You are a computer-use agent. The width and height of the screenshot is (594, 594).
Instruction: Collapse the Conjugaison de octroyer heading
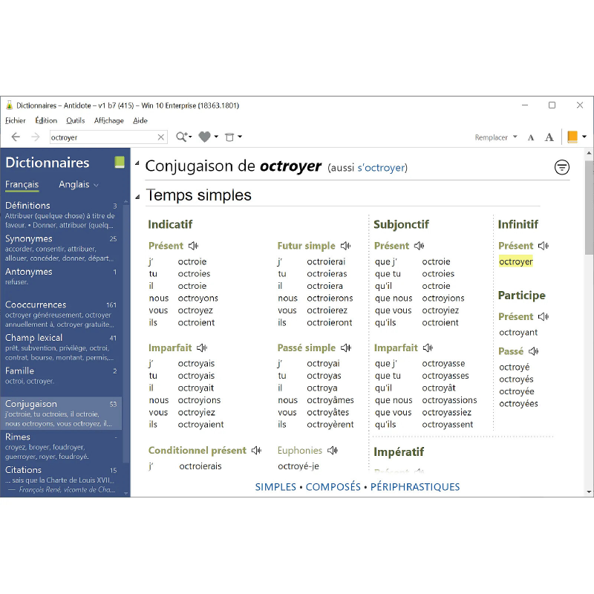coord(137,163)
